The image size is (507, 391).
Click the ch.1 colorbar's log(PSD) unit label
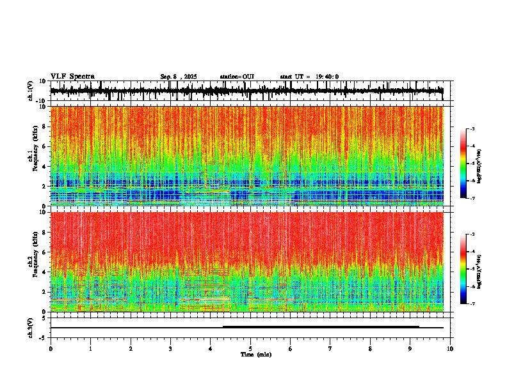(479, 166)
